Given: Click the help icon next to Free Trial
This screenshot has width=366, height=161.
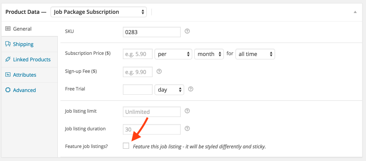Looking at the screenshot, I should pyautogui.click(x=190, y=89).
